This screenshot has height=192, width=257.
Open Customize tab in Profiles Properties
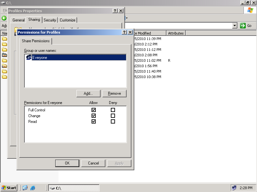pos(67,20)
